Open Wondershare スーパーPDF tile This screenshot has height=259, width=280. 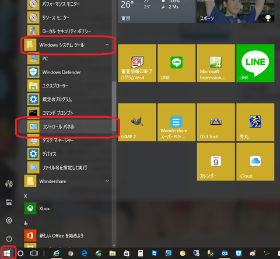pyautogui.click(x=176, y=123)
